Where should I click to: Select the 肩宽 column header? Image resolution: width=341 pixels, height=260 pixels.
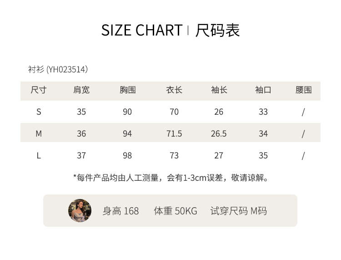pyautogui.click(x=81, y=90)
